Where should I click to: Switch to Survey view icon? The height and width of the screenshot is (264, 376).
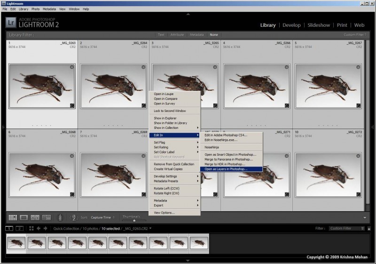pos(46,217)
